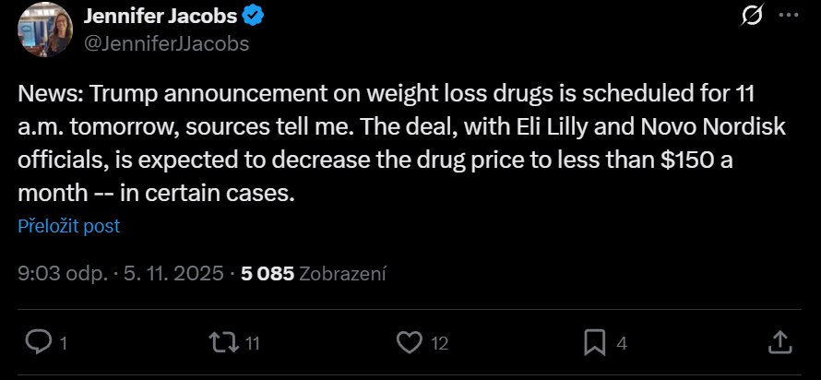The image size is (821, 380).
Task: Open the three-dot more options menu
Action: pos(789,15)
